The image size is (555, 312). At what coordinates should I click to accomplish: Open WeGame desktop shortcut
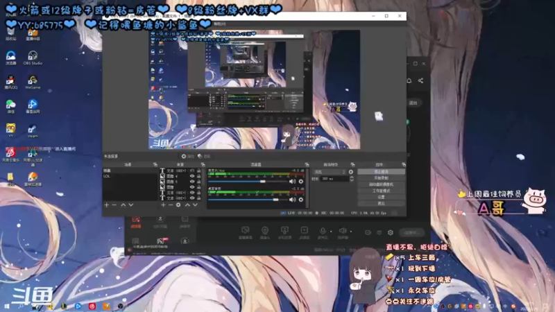click(33, 82)
